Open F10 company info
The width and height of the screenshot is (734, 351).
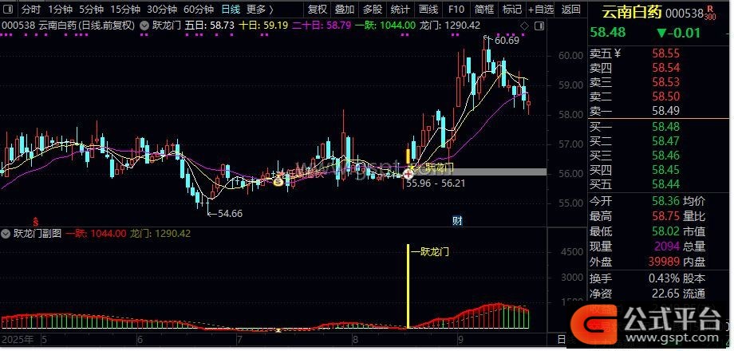456,10
